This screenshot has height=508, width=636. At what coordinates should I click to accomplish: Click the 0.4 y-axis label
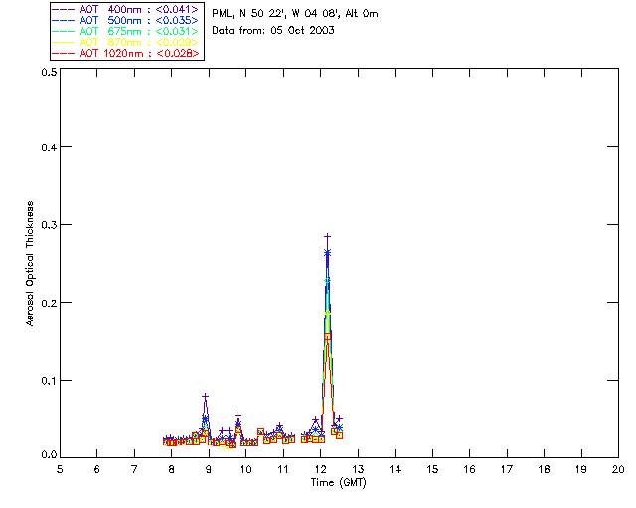point(49,147)
